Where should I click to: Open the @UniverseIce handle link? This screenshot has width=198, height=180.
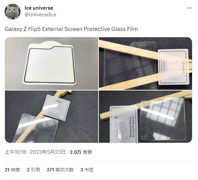click(x=40, y=15)
